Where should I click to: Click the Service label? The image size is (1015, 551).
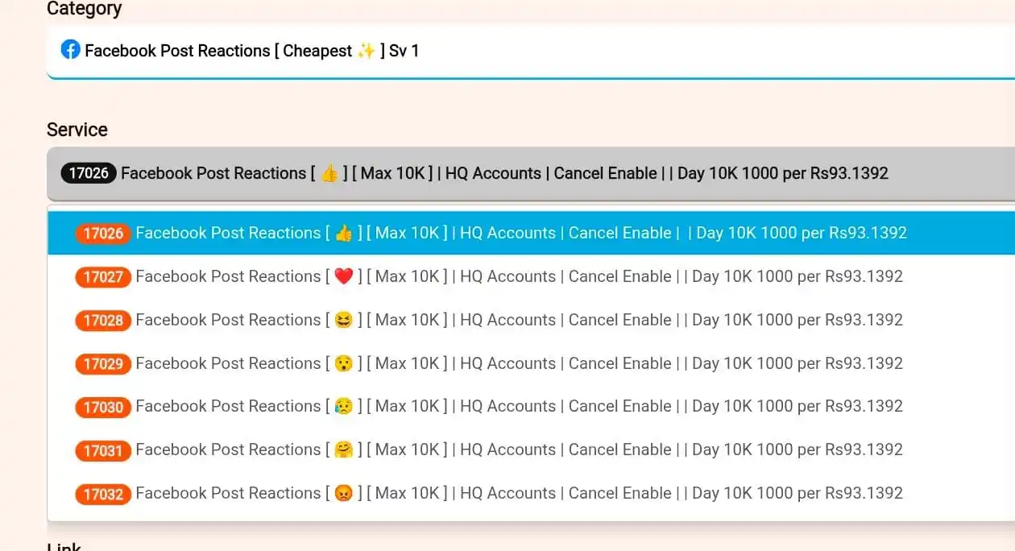tap(77, 130)
